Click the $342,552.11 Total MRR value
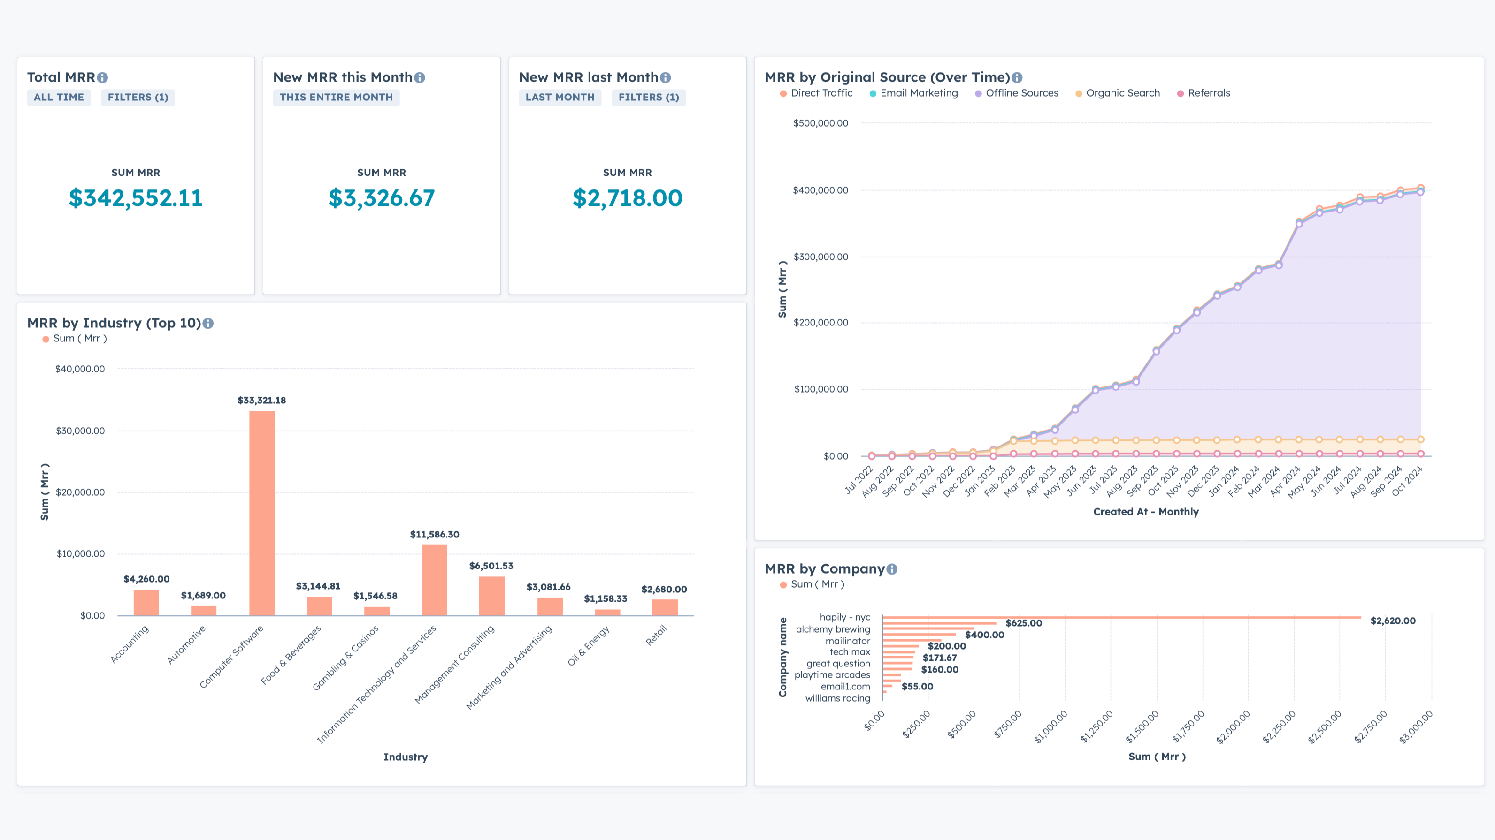Screen dimensions: 1495x840 [x=136, y=198]
